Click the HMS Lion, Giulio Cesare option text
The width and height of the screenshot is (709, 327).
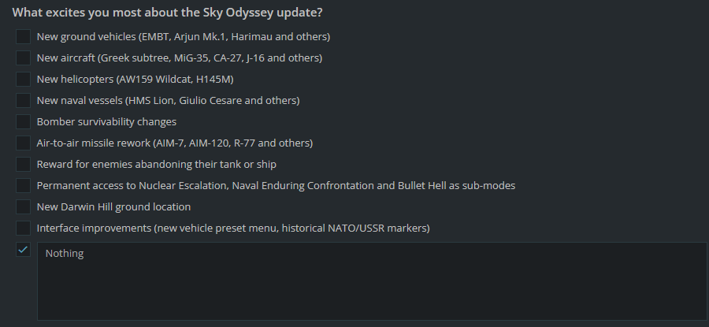click(x=168, y=100)
